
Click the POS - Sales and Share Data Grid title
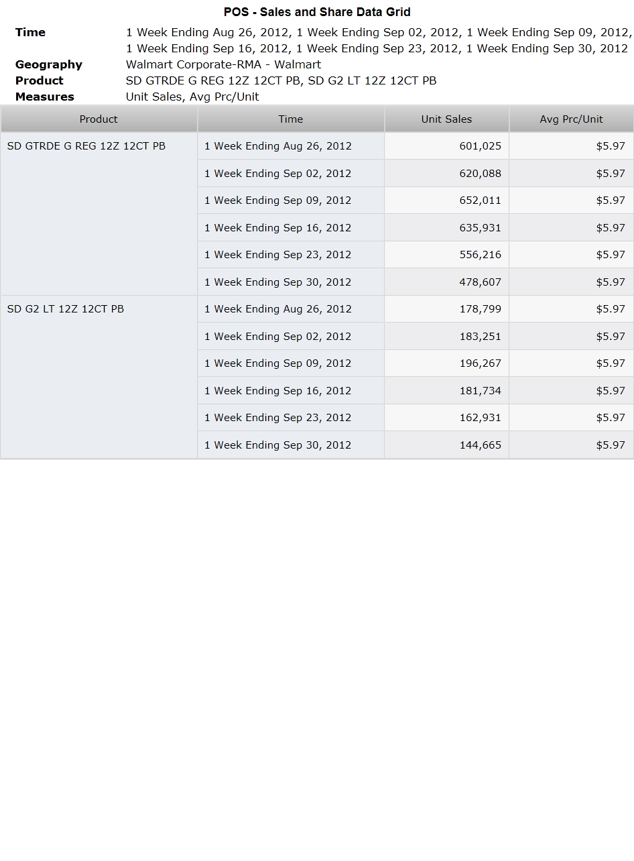point(317,12)
